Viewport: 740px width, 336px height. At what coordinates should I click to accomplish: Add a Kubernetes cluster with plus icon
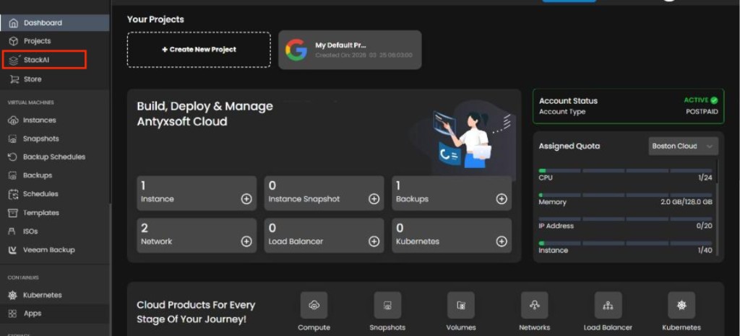click(502, 242)
